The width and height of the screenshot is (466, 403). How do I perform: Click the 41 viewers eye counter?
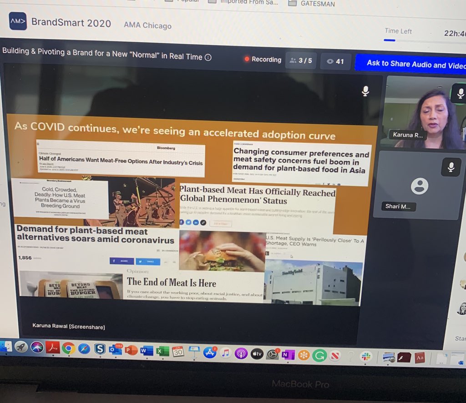335,61
